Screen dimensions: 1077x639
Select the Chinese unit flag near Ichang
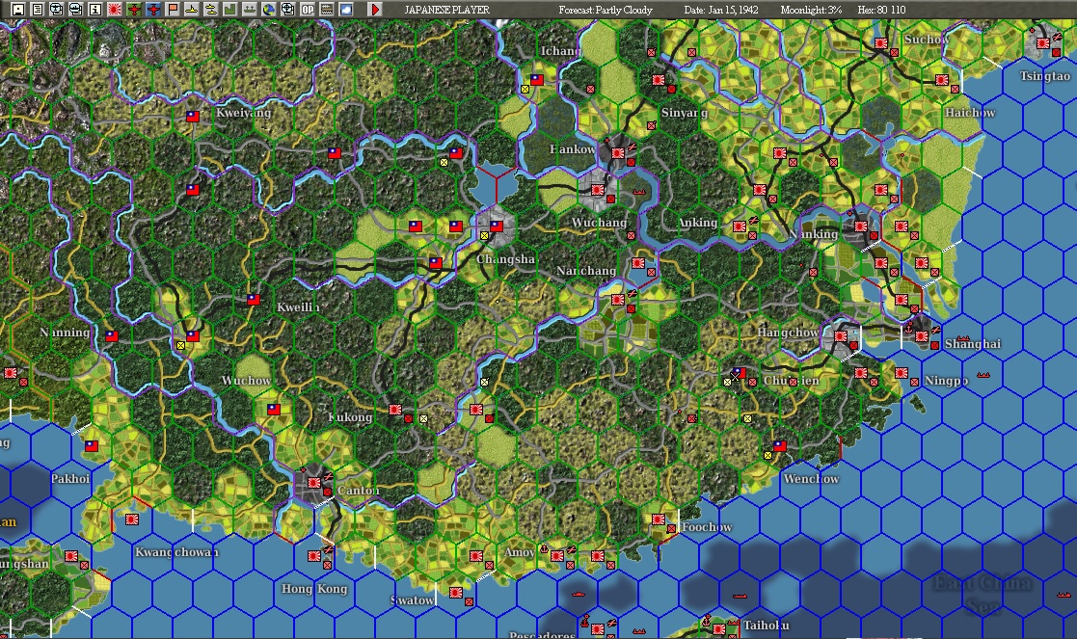[536, 80]
